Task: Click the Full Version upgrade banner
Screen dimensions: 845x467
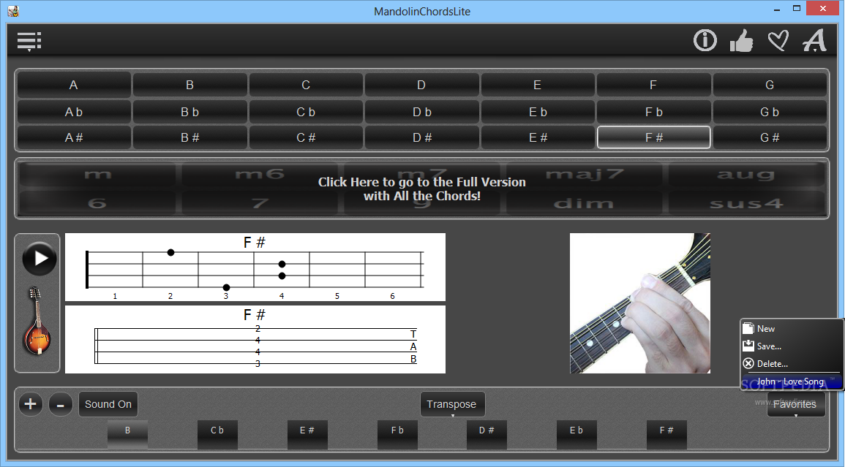Action: tap(422, 189)
